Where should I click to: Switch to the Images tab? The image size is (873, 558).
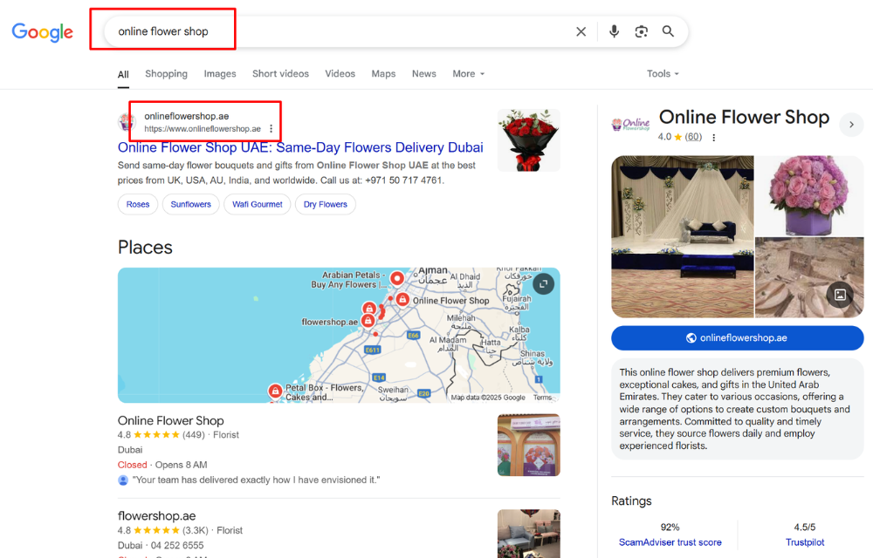219,73
